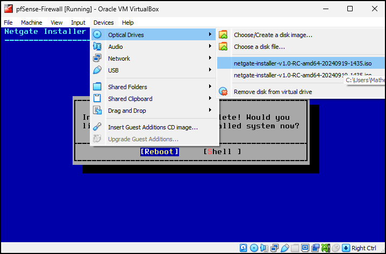Open the View menu

coord(56,23)
